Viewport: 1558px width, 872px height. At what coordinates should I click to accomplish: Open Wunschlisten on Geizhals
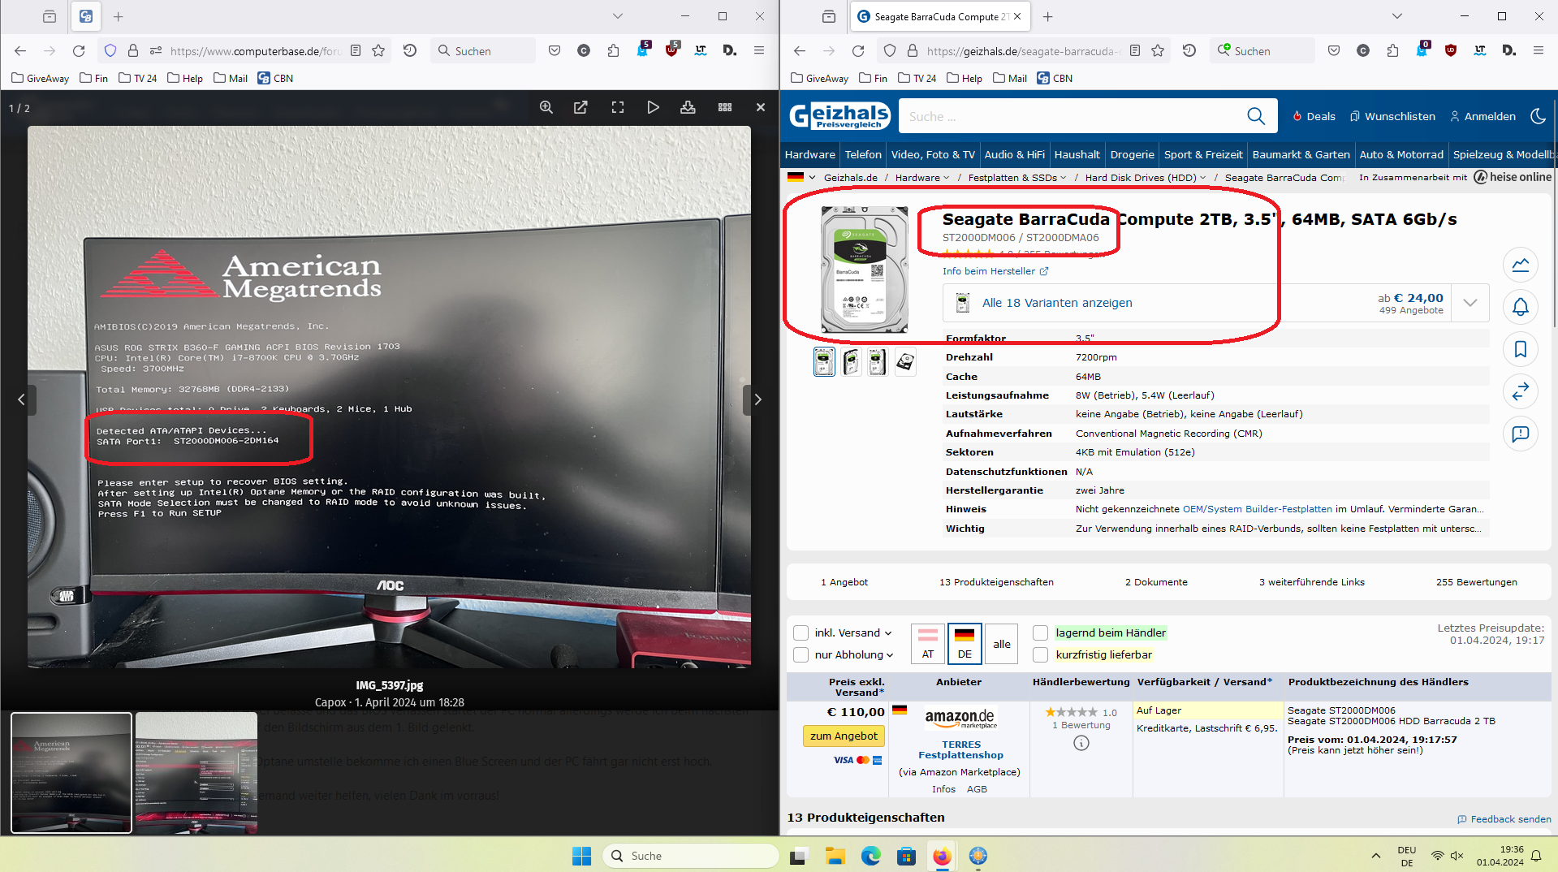1392,116
